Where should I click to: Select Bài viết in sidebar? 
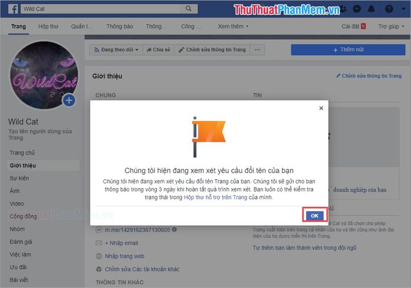tap(19, 280)
